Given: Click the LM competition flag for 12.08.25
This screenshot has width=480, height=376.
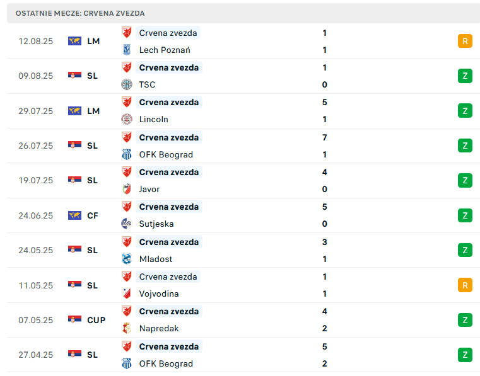Looking at the screenshot, I should [x=74, y=41].
